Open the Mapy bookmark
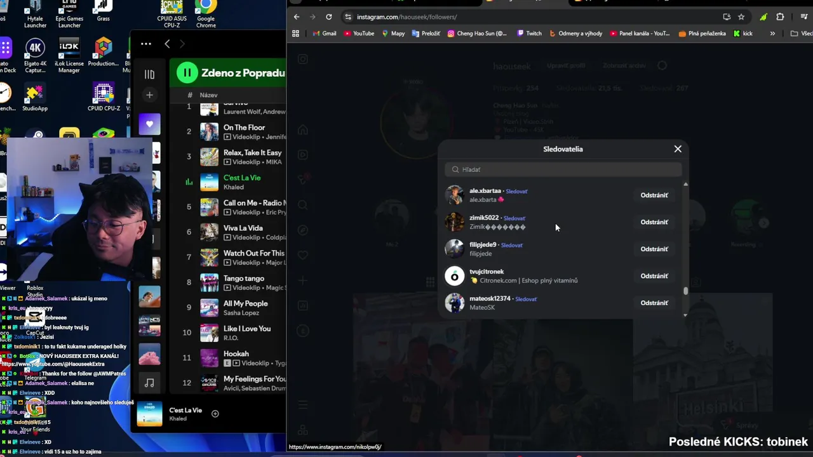This screenshot has width=813, height=457. pyautogui.click(x=393, y=34)
